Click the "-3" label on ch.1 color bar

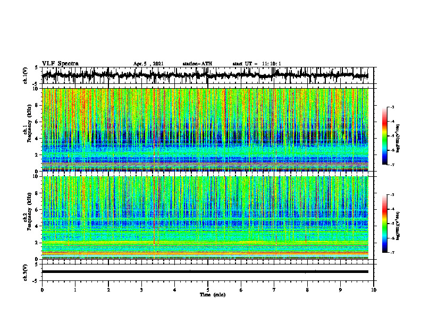tap(392, 107)
